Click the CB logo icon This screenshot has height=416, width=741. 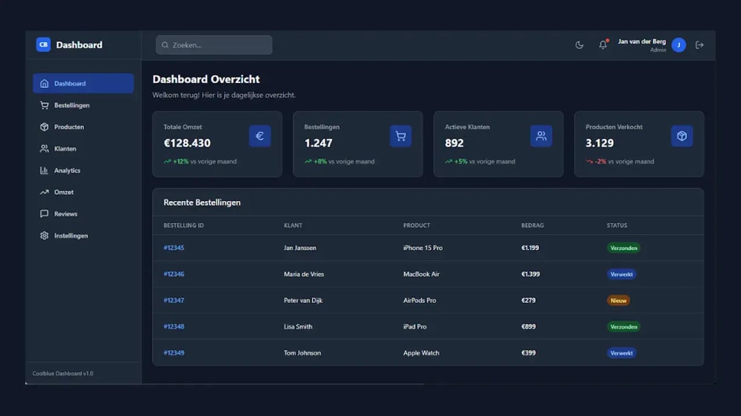43,45
